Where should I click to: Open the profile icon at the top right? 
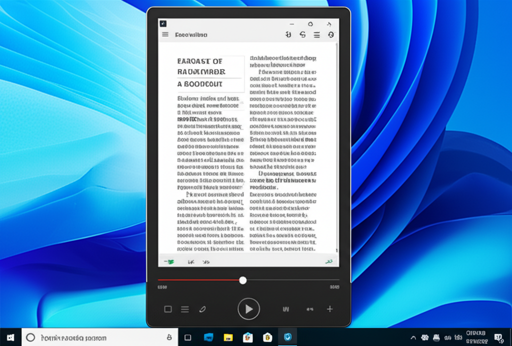coord(331,35)
